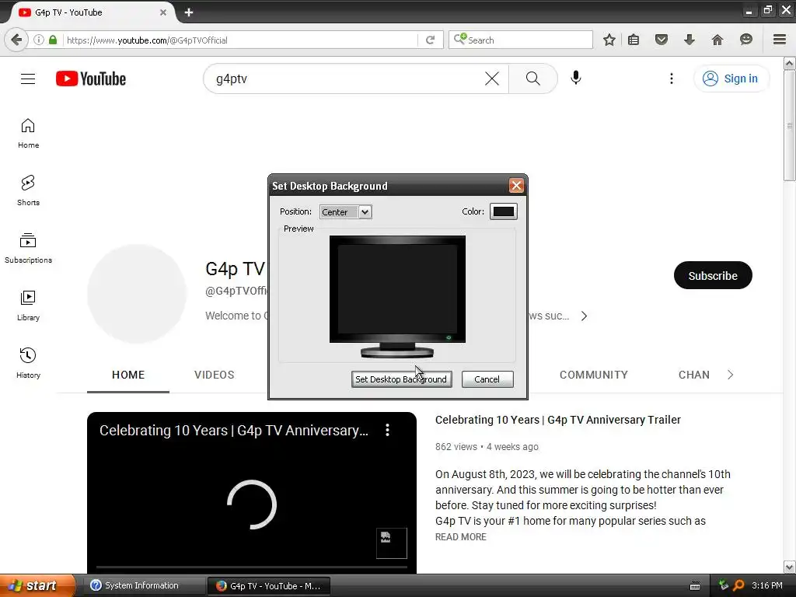Image resolution: width=796 pixels, height=597 pixels.
Task: Open the black Color swatch picker
Action: 503,211
